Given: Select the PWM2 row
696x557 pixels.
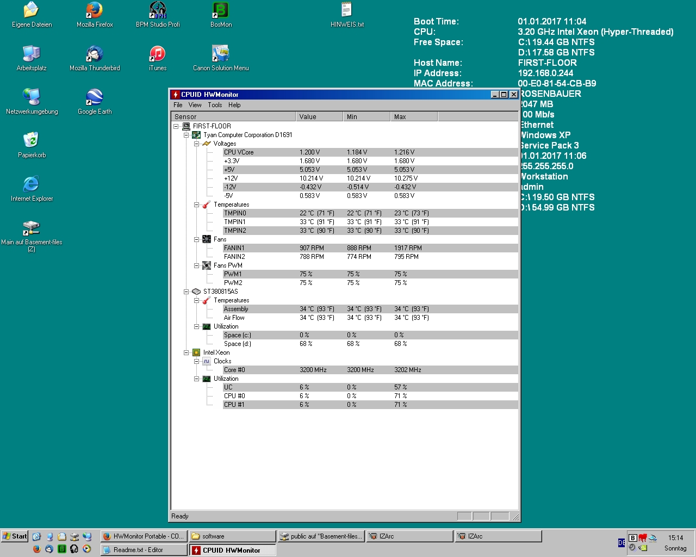Looking at the screenshot, I should (x=370, y=283).
